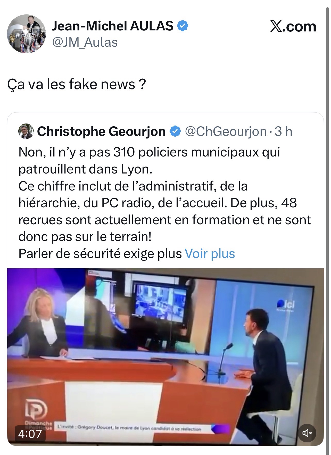Open Jean-Michel Aulas profile avatar
This screenshot has width=331, height=455.
click(26, 34)
